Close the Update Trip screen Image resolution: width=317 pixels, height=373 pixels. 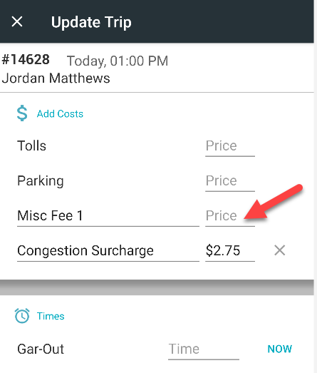(x=17, y=21)
